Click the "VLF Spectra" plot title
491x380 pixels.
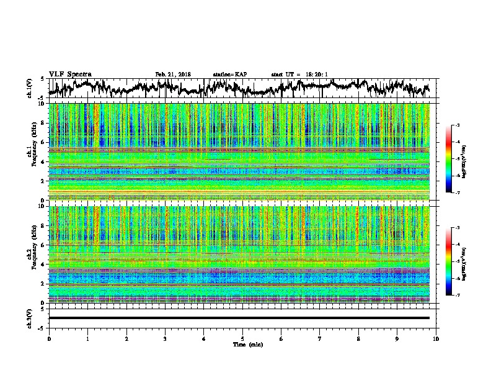70,75
